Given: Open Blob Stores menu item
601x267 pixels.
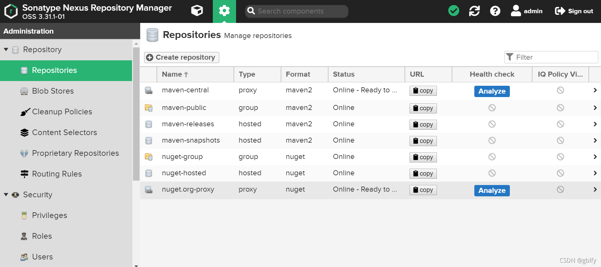Looking at the screenshot, I should (66, 91).
